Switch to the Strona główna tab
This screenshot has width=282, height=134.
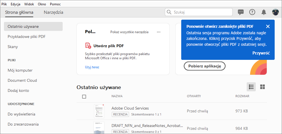(19, 12)
